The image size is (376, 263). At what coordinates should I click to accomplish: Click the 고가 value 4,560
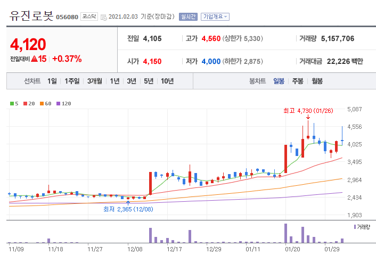[211, 39]
